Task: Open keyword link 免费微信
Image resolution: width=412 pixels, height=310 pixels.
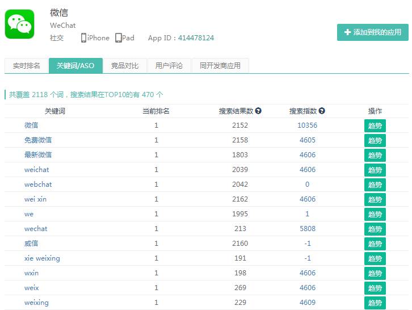Action: [38, 140]
